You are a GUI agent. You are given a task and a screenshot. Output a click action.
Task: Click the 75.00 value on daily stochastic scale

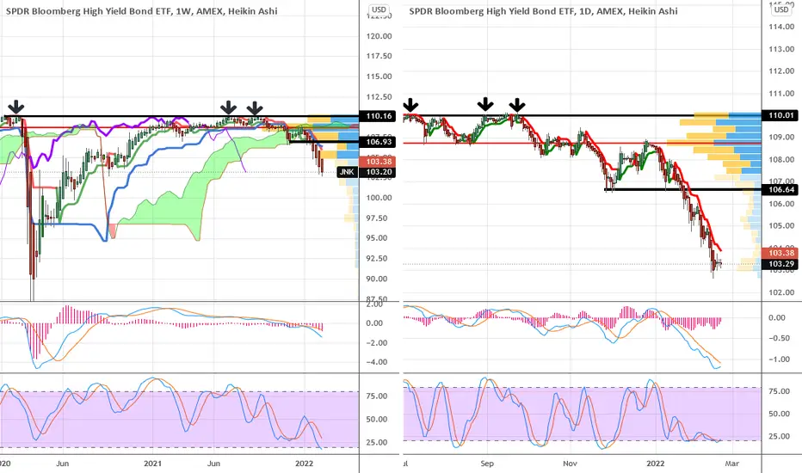[x=779, y=391]
